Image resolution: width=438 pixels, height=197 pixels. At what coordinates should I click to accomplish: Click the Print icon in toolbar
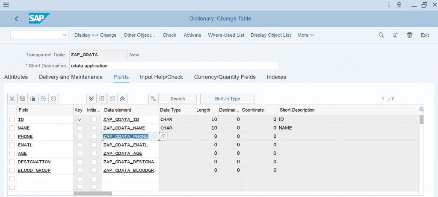pos(409,35)
